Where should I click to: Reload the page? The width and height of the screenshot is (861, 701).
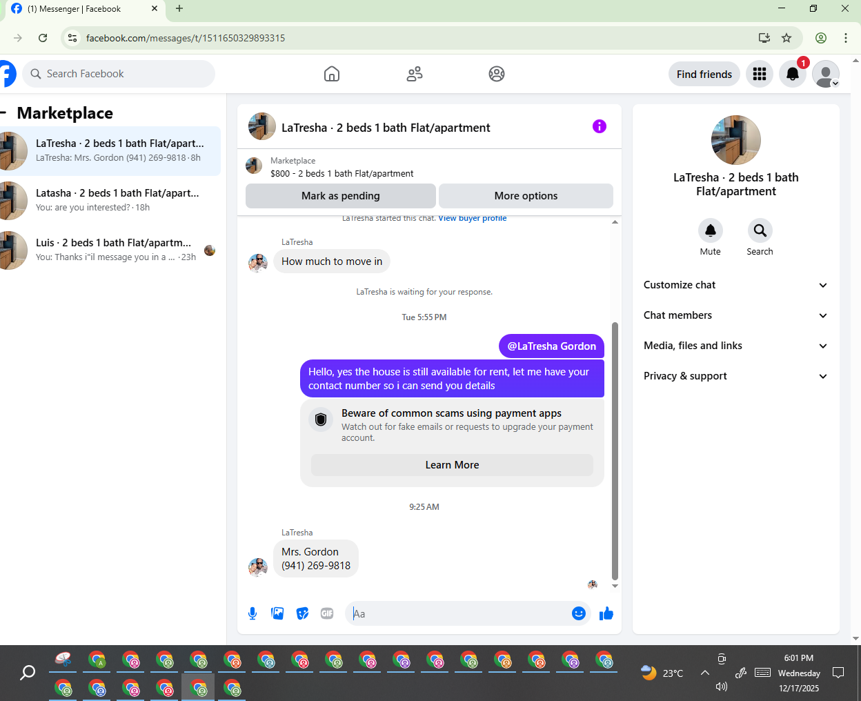[43, 38]
